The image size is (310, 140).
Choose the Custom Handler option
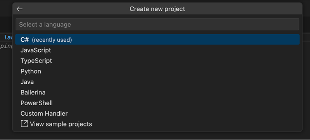(x=157, y=114)
